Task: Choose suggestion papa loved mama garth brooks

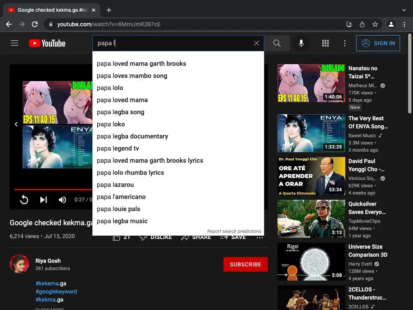Action: tap(178, 63)
